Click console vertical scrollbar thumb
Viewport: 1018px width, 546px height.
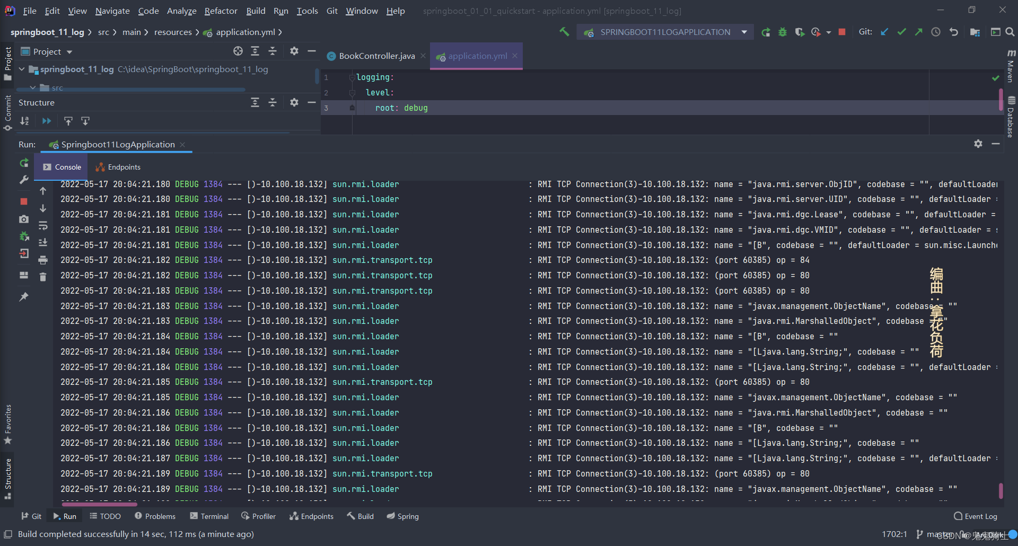1001,490
